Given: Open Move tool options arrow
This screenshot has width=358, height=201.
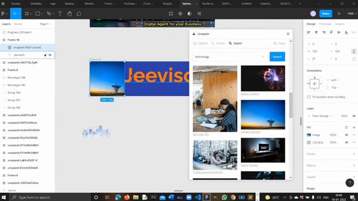Looking at the screenshot, I should click(x=19, y=14).
